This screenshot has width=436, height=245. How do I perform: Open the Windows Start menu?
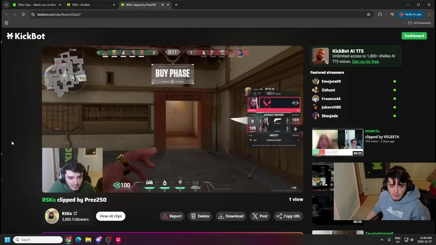[7, 240]
